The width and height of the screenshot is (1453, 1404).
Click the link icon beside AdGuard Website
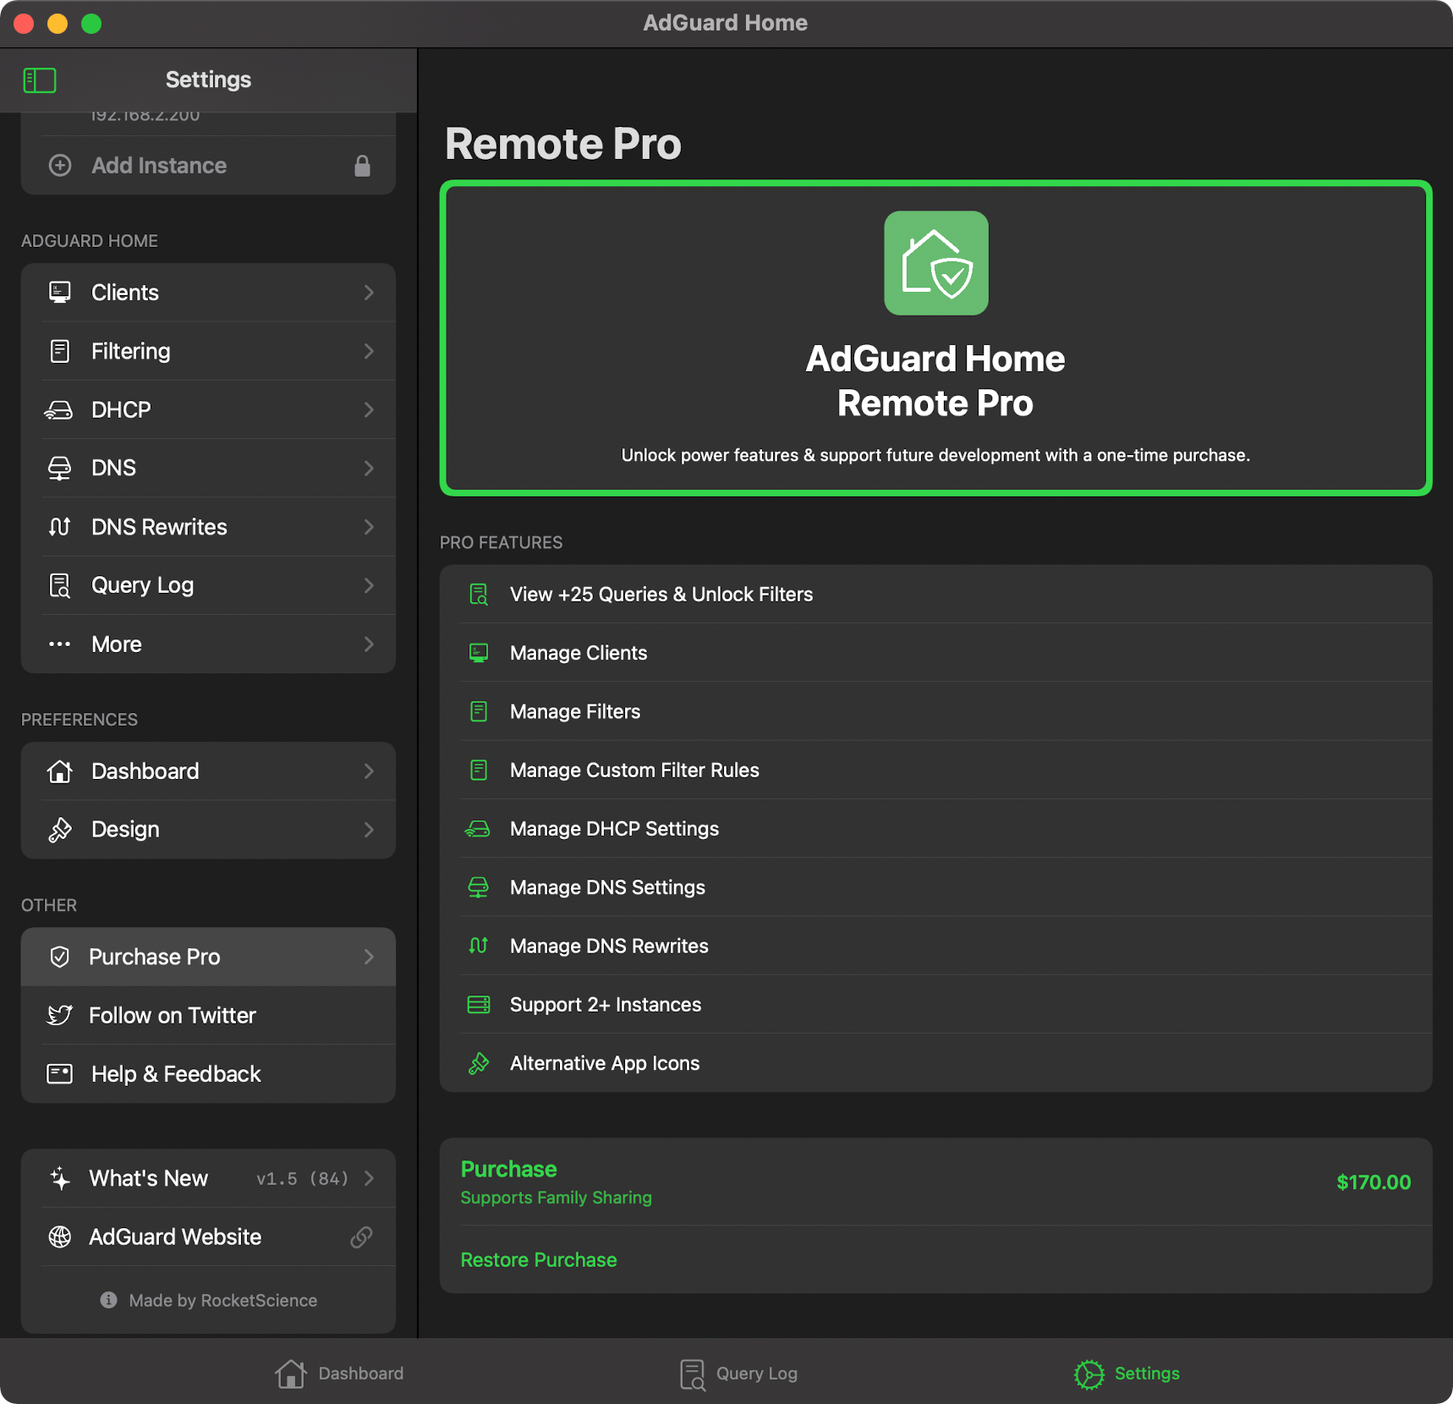362,1237
